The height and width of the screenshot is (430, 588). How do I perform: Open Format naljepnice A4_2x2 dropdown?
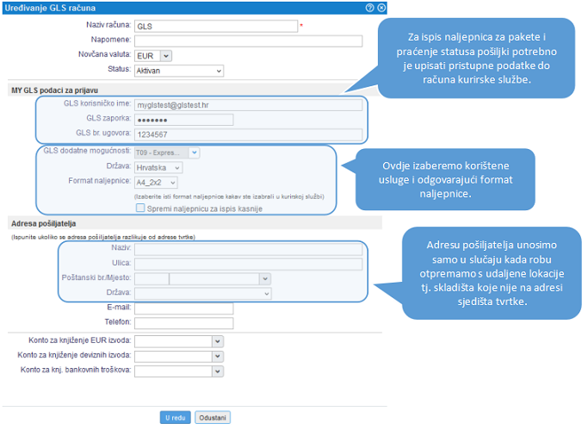156,183
